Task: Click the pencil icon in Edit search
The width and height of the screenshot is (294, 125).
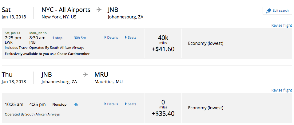Action: (269, 11)
